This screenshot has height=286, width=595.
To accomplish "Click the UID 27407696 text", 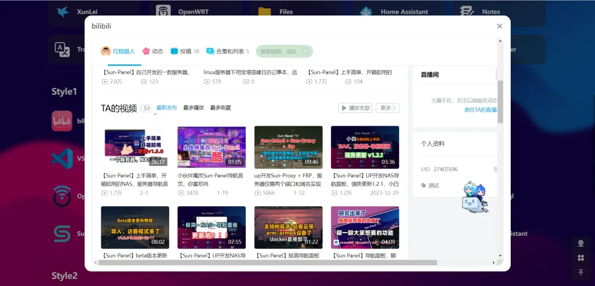I will 439,169.
